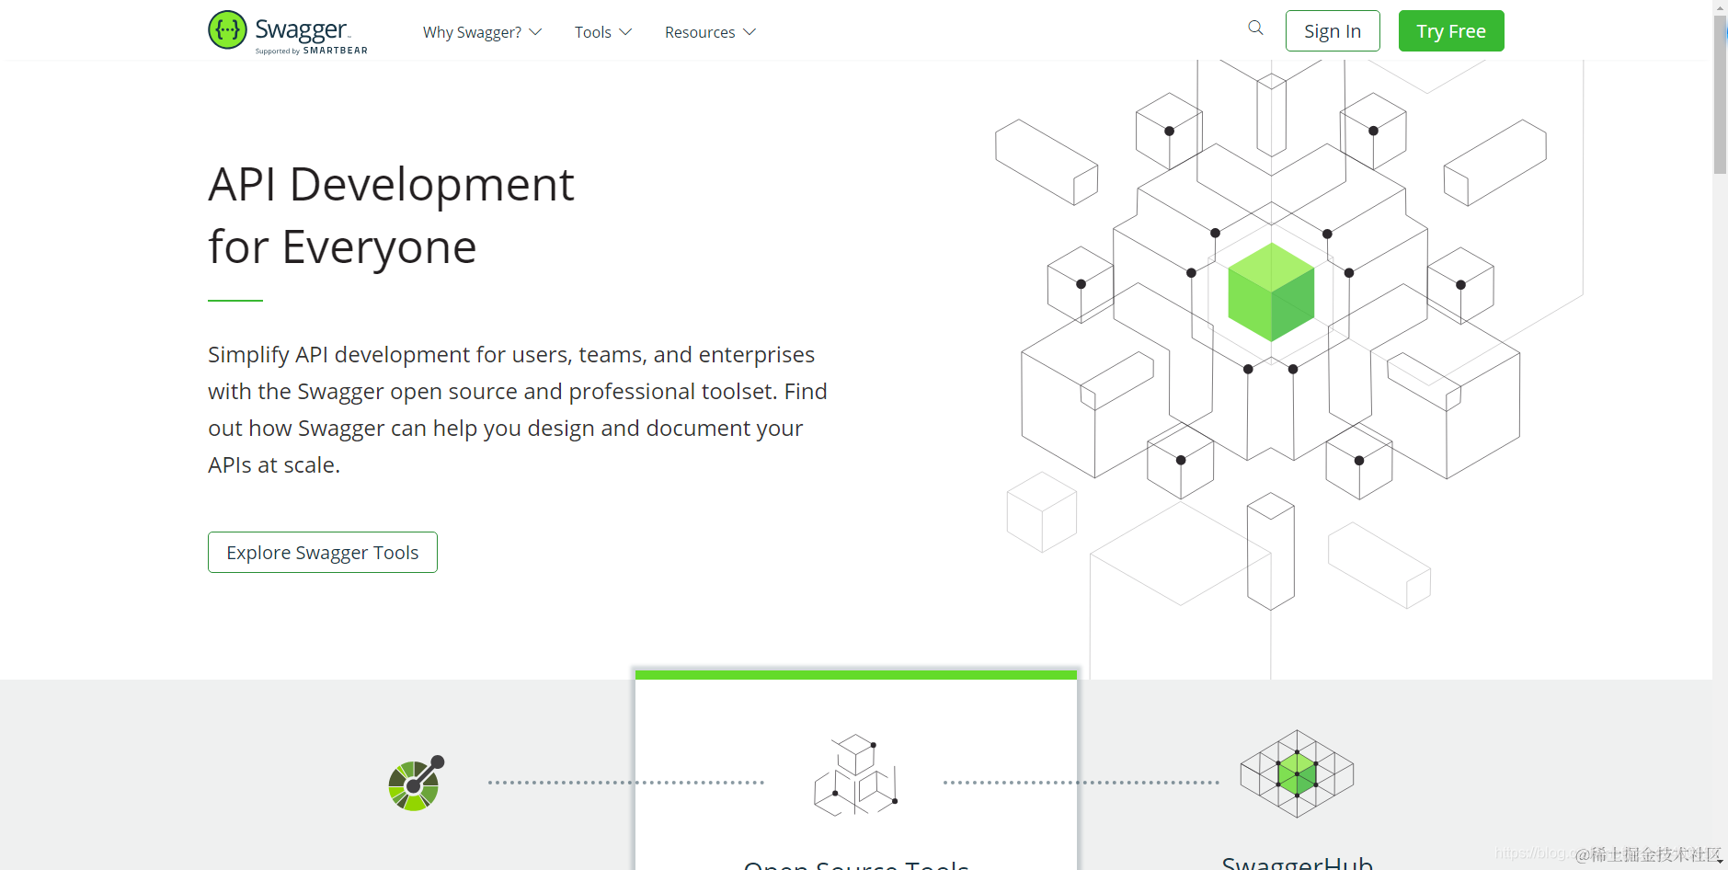Open the Resources navigation menu
This screenshot has width=1728, height=870.
click(710, 32)
